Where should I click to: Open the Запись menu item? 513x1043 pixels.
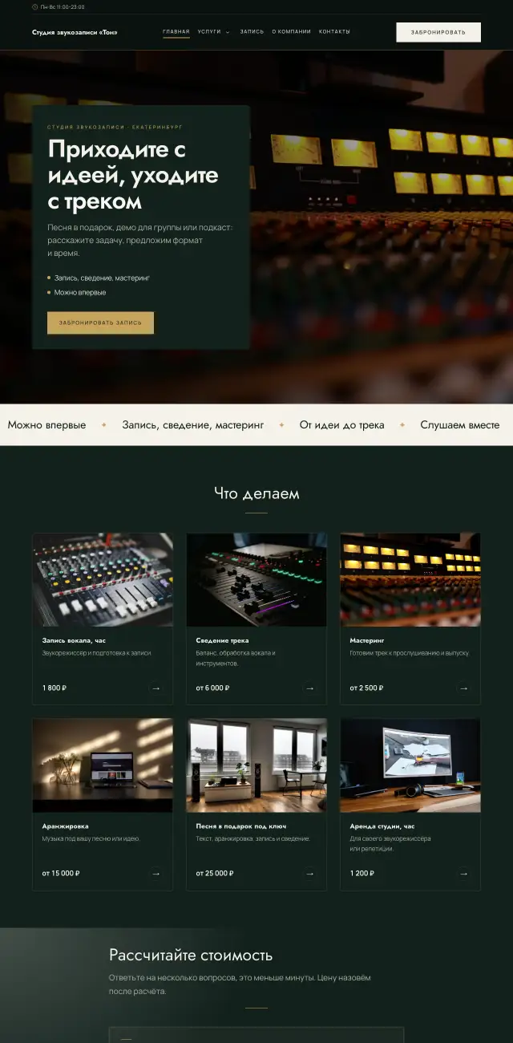coord(252,32)
